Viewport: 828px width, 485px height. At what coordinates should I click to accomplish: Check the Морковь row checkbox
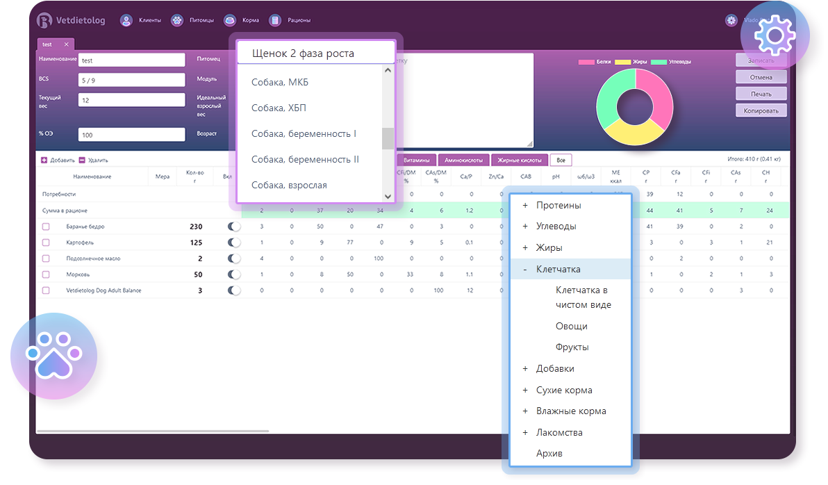click(x=46, y=274)
